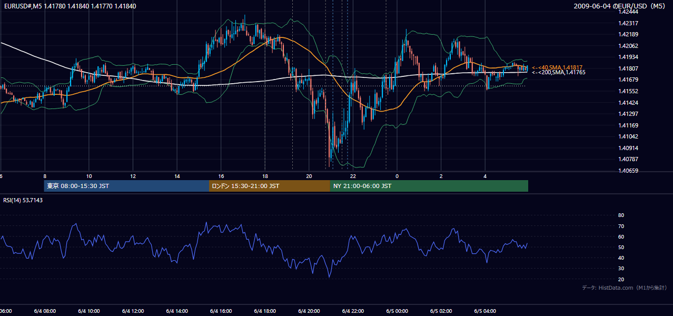
Task: Click price level 1.41297 on price axis
Action: point(629,114)
